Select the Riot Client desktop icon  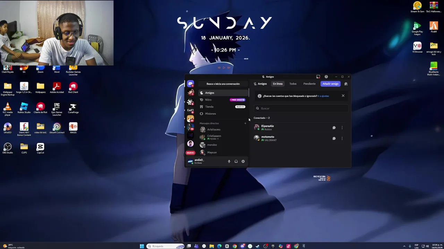pyautogui.click(x=73, y=87)
